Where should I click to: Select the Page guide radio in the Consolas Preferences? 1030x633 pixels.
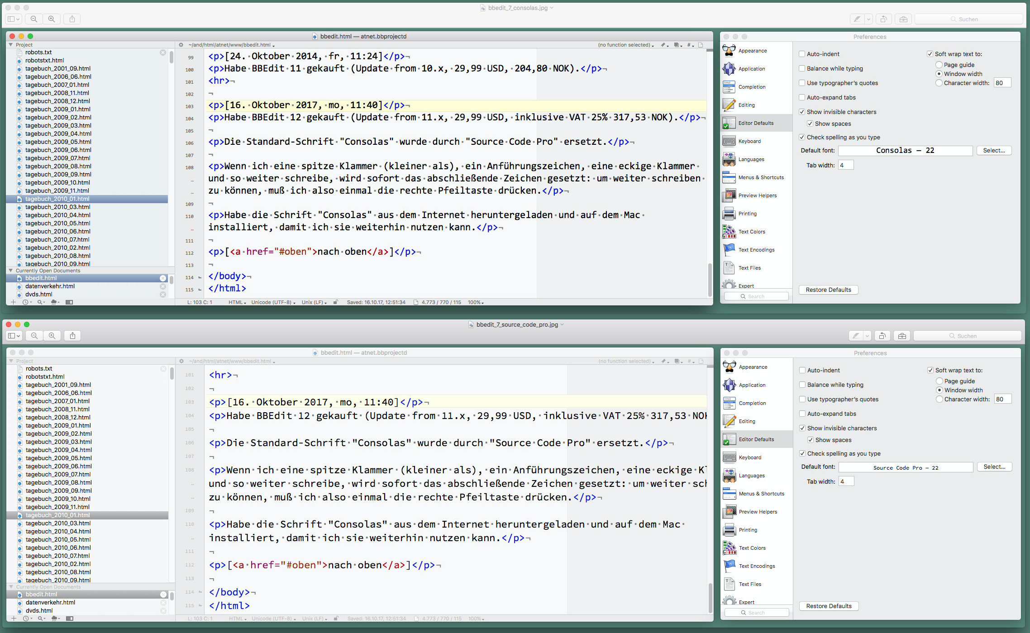click(939, 65)
